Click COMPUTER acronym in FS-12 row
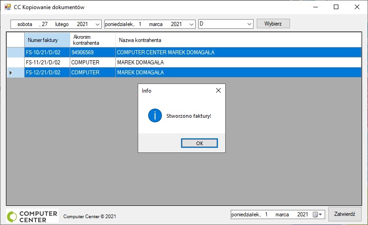368x225 pixels. tap(93, 73)
